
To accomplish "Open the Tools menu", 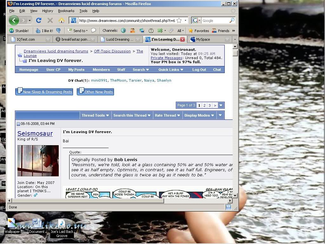I will [83, 11].
